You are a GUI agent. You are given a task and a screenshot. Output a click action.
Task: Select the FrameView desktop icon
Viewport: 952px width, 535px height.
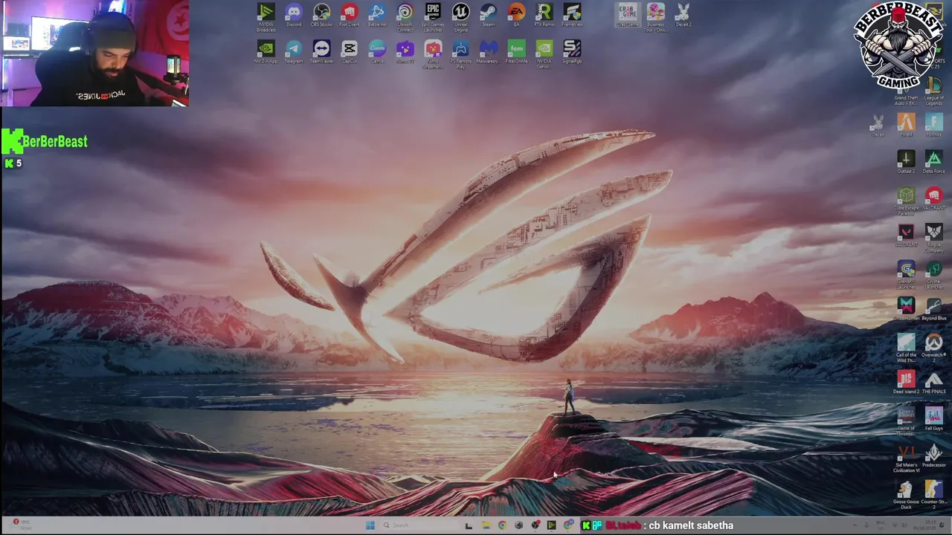tap(572, 16)
